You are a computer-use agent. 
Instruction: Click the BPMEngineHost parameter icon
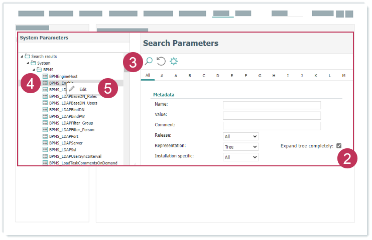[x=45, y=76]
